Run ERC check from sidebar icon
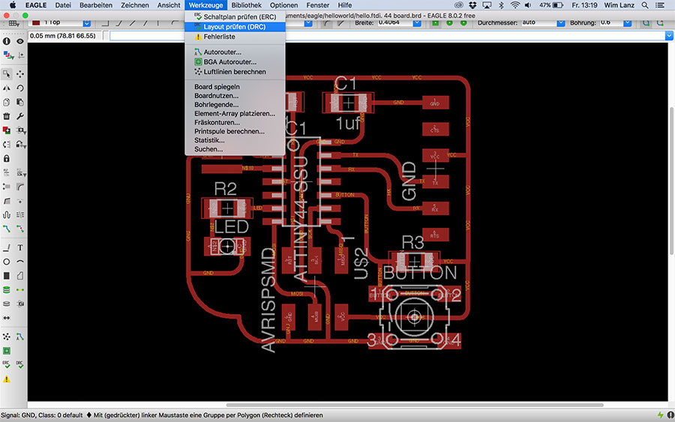675x422 pixels. coord(7,365)
